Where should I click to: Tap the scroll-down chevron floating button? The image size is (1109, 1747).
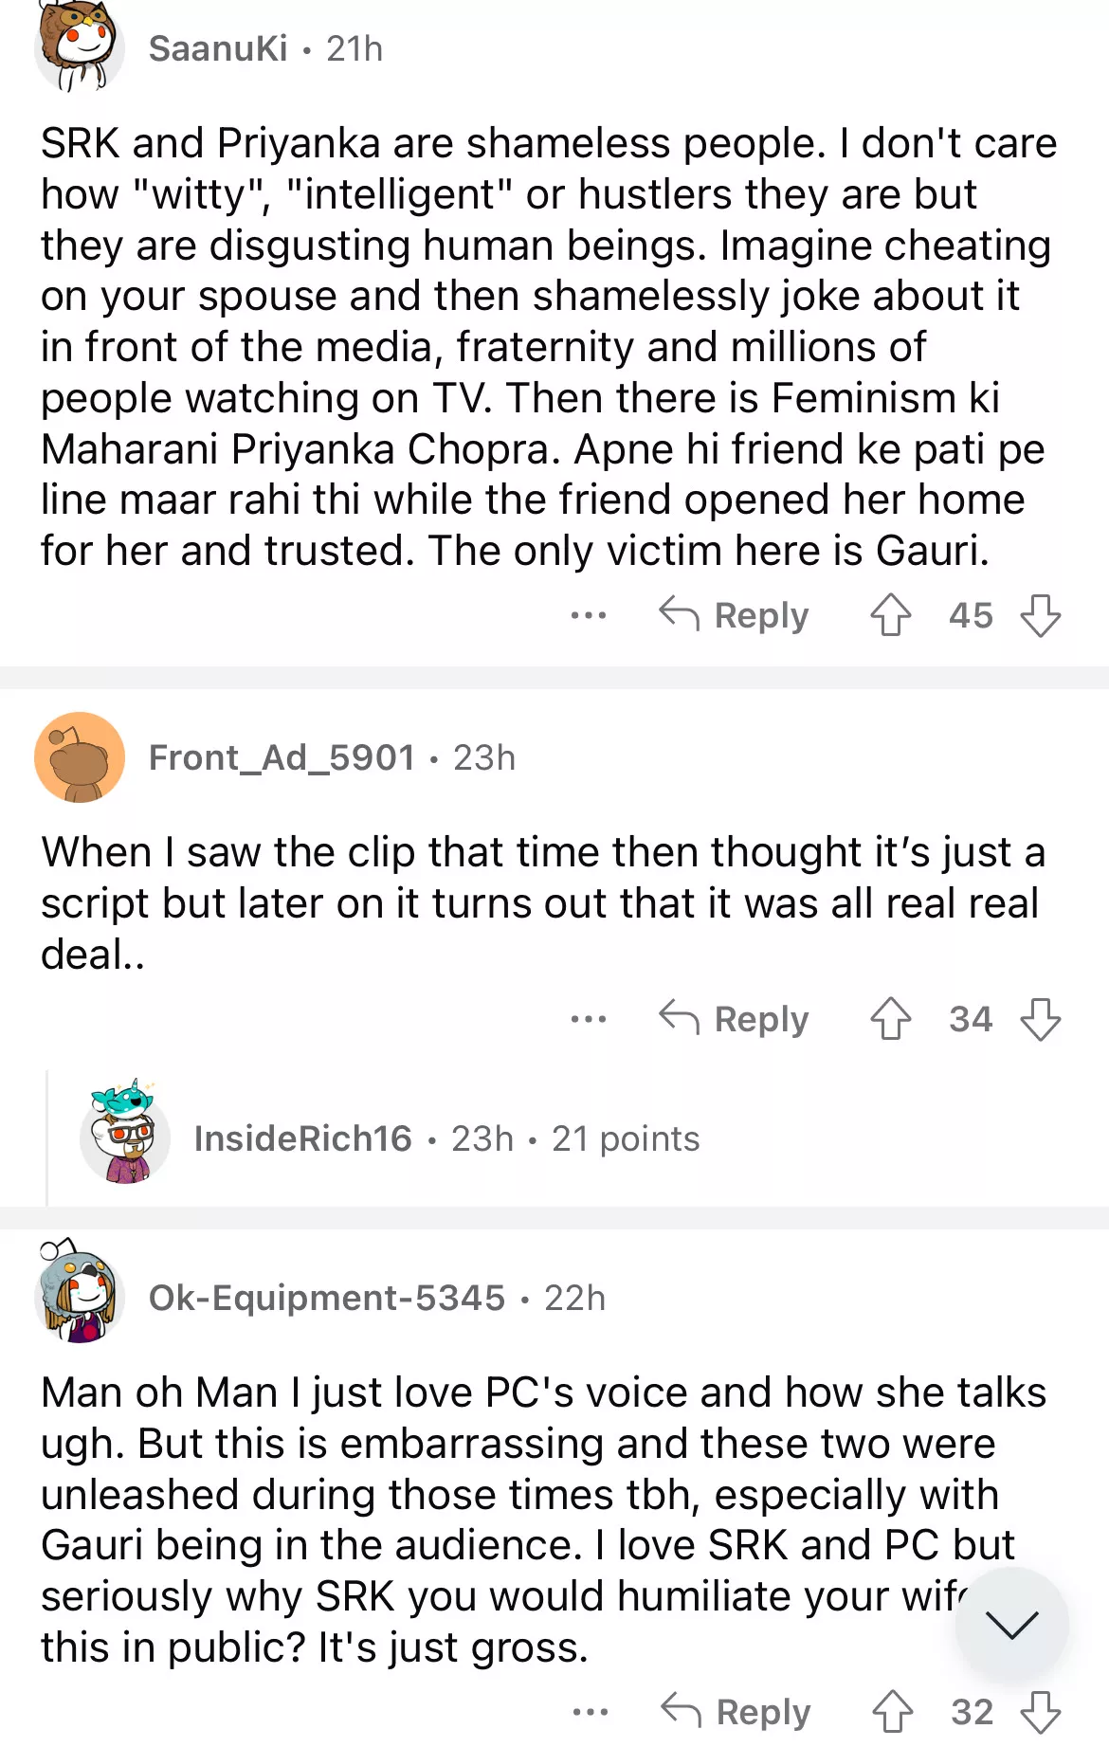(1011, 1624)
